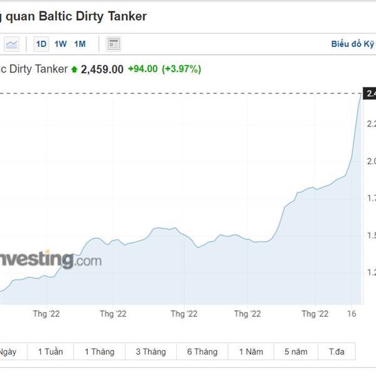376x376 pixels.
Task: Select the 5 năm range tab
Action: (x=296, y=352)
